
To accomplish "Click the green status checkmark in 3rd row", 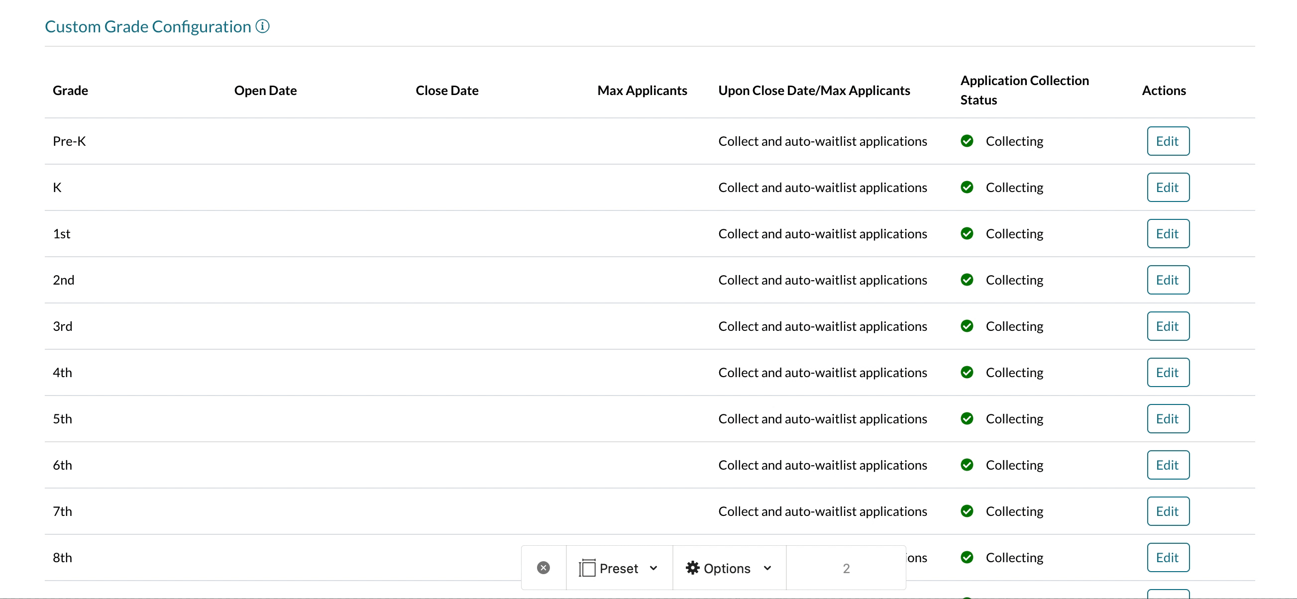I will 967,326.
